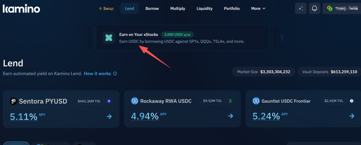Viewport: 361px width, 145px height.
Task: Click the PYUSD token icon on Sentora vault
Action: 14,101
